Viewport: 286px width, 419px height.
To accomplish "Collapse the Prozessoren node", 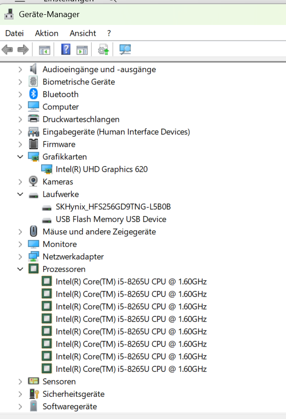I will click(20, 269).
